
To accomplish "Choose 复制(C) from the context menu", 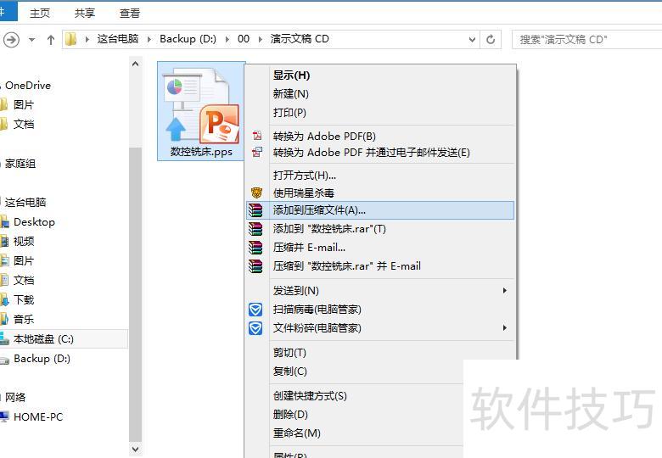I will click(x=355, y=371).
